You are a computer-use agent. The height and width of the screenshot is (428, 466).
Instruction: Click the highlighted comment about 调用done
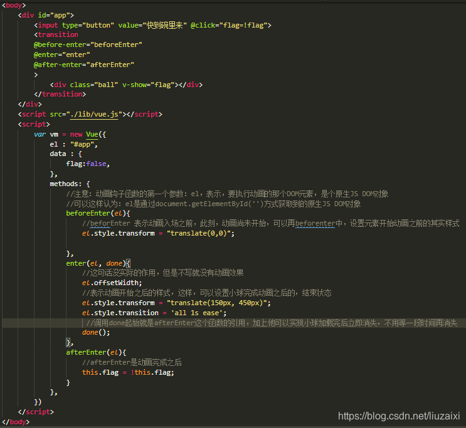pos(272,323)
